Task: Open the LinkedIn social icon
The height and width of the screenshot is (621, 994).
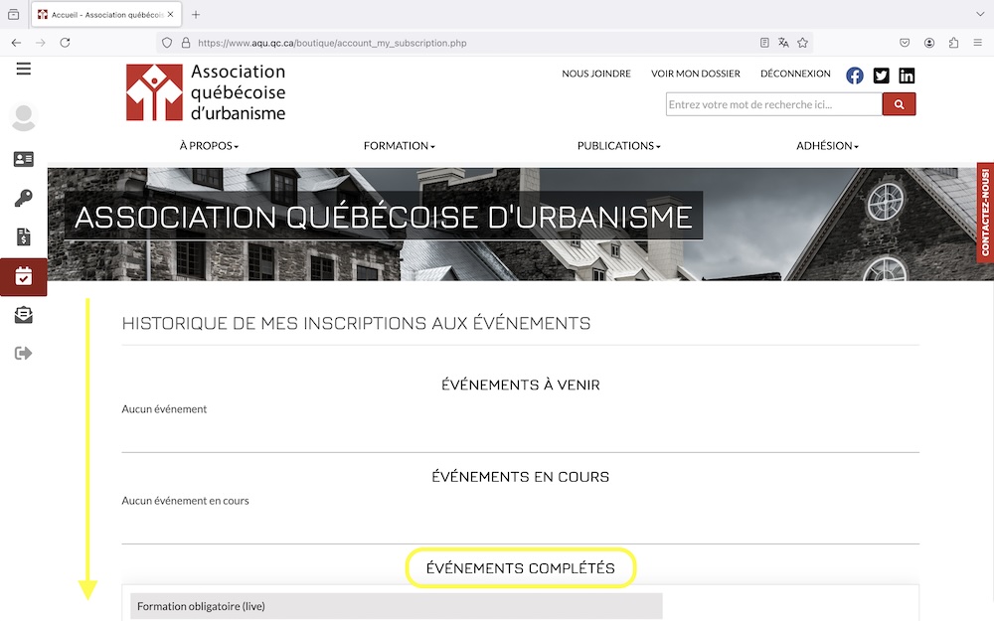Action: click(x=907, y=76)
